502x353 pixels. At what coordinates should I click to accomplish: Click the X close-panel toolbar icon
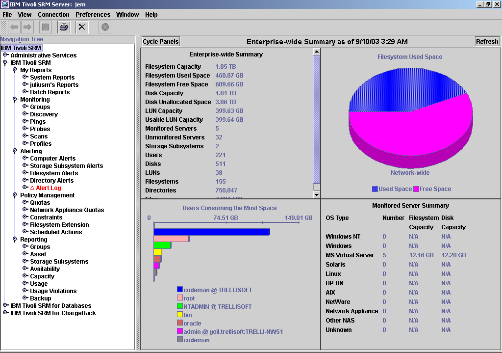tap(82, 27)
